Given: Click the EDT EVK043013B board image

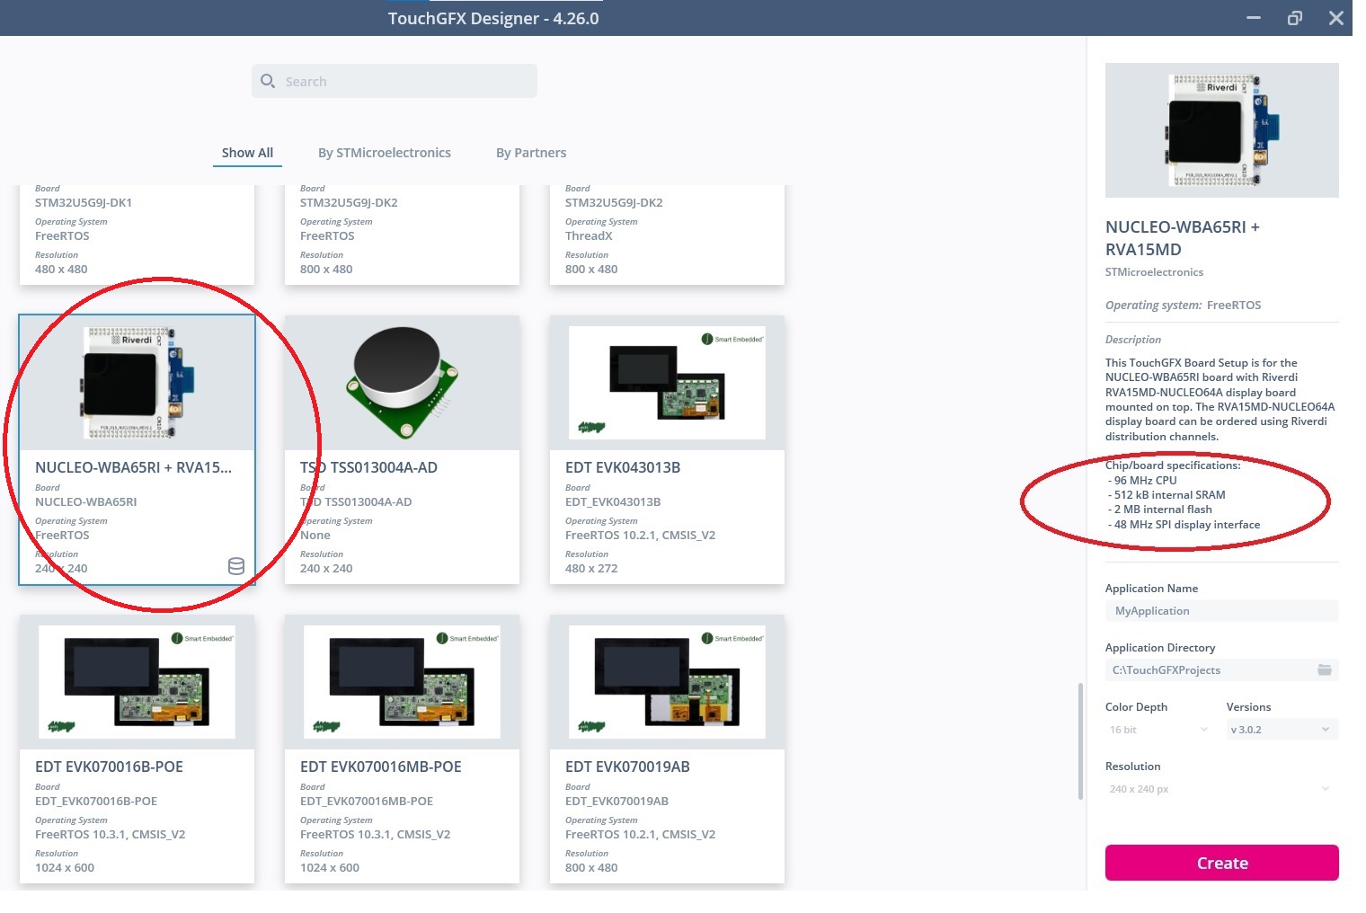Looking at the screenshot, I should click(666, 382).
